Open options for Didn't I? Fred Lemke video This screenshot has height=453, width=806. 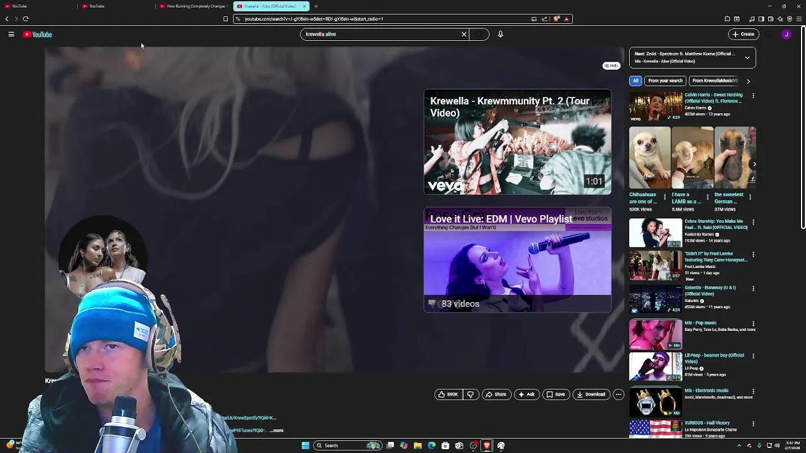(753, 255)
